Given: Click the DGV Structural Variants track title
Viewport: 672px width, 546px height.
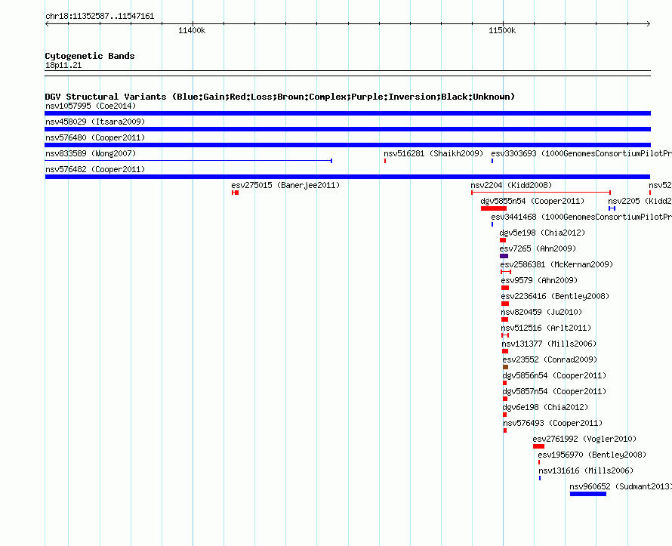Looking at the screenshot, I should point(280,97).
